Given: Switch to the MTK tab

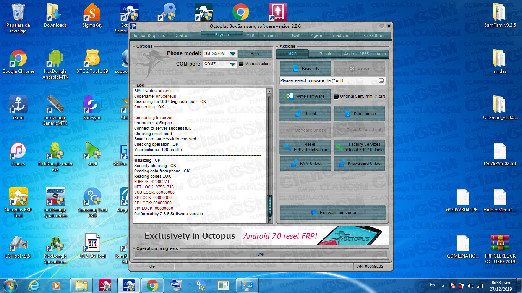Looking at the screenshot, I should coord(250,35).
